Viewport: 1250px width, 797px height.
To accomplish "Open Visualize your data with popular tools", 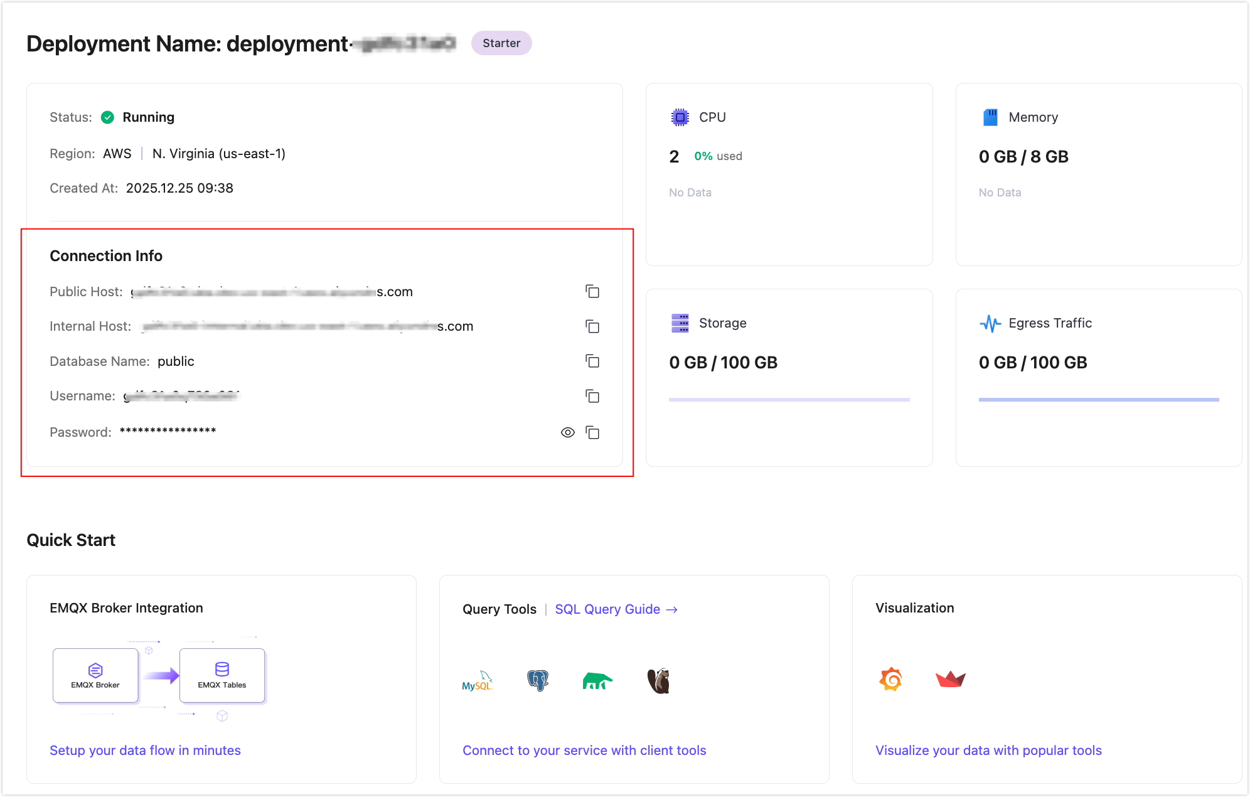I will [x=988, y=751].
